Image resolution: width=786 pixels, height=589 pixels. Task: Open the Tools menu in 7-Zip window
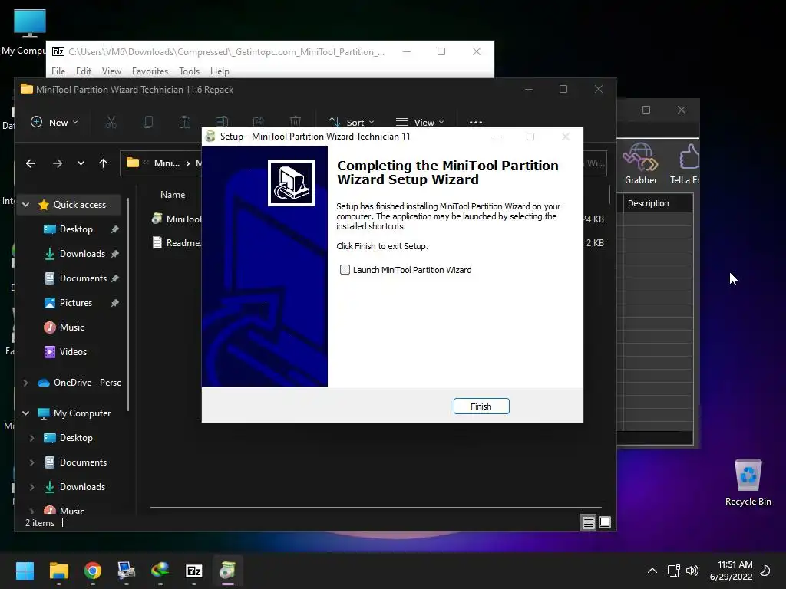pyautogui.click(x=189, y=71)
